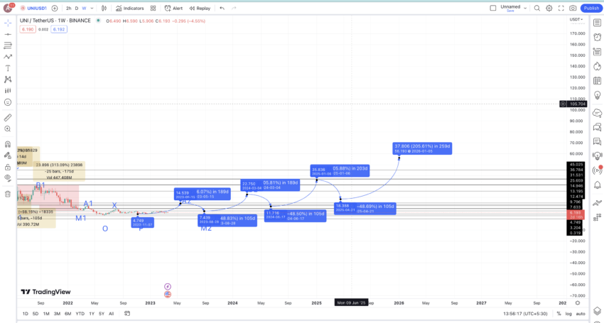Set date range to YTD
The image size is (604, 323).
click(80, 314)
